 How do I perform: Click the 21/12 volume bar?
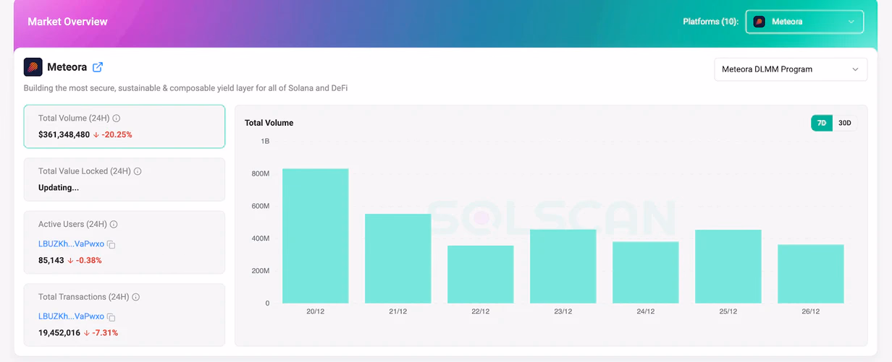(x=398, y=259)
